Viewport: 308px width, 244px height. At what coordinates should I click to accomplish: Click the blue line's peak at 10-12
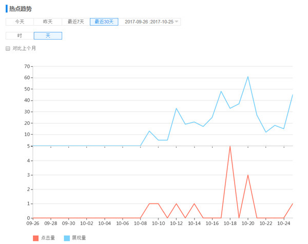pos(176,108)
